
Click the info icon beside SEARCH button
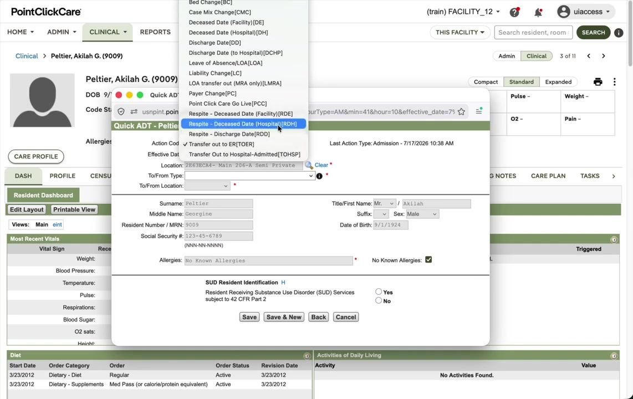(619, 32)
